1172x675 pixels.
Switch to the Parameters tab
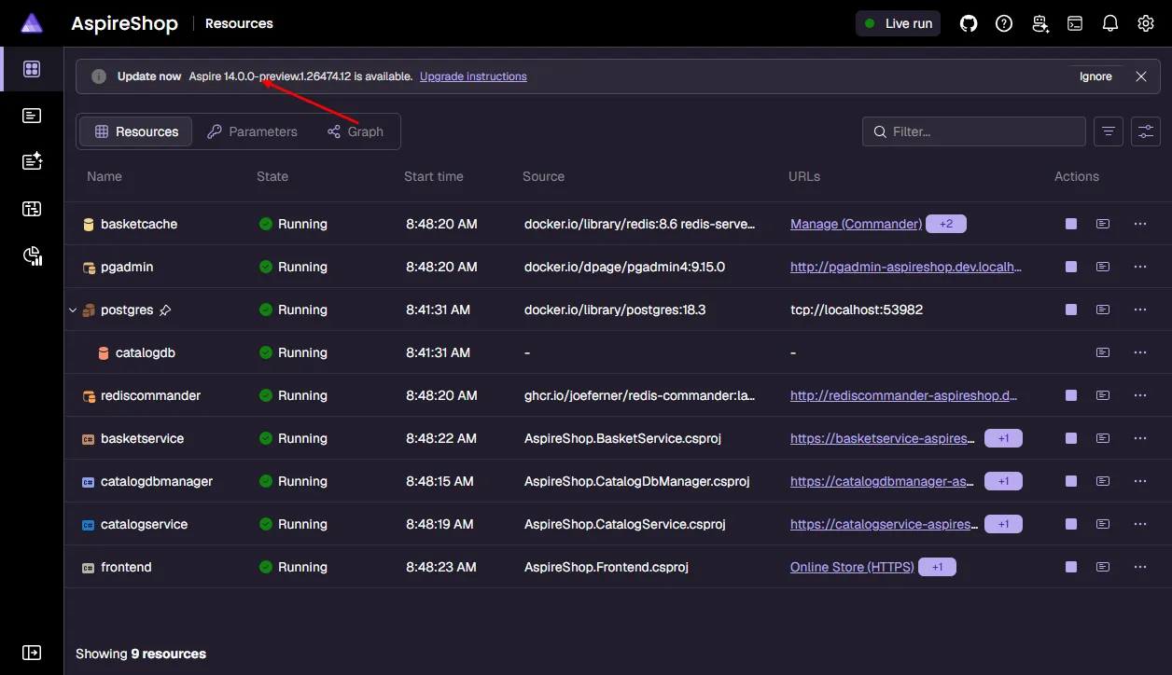click(x=252, y=131)
